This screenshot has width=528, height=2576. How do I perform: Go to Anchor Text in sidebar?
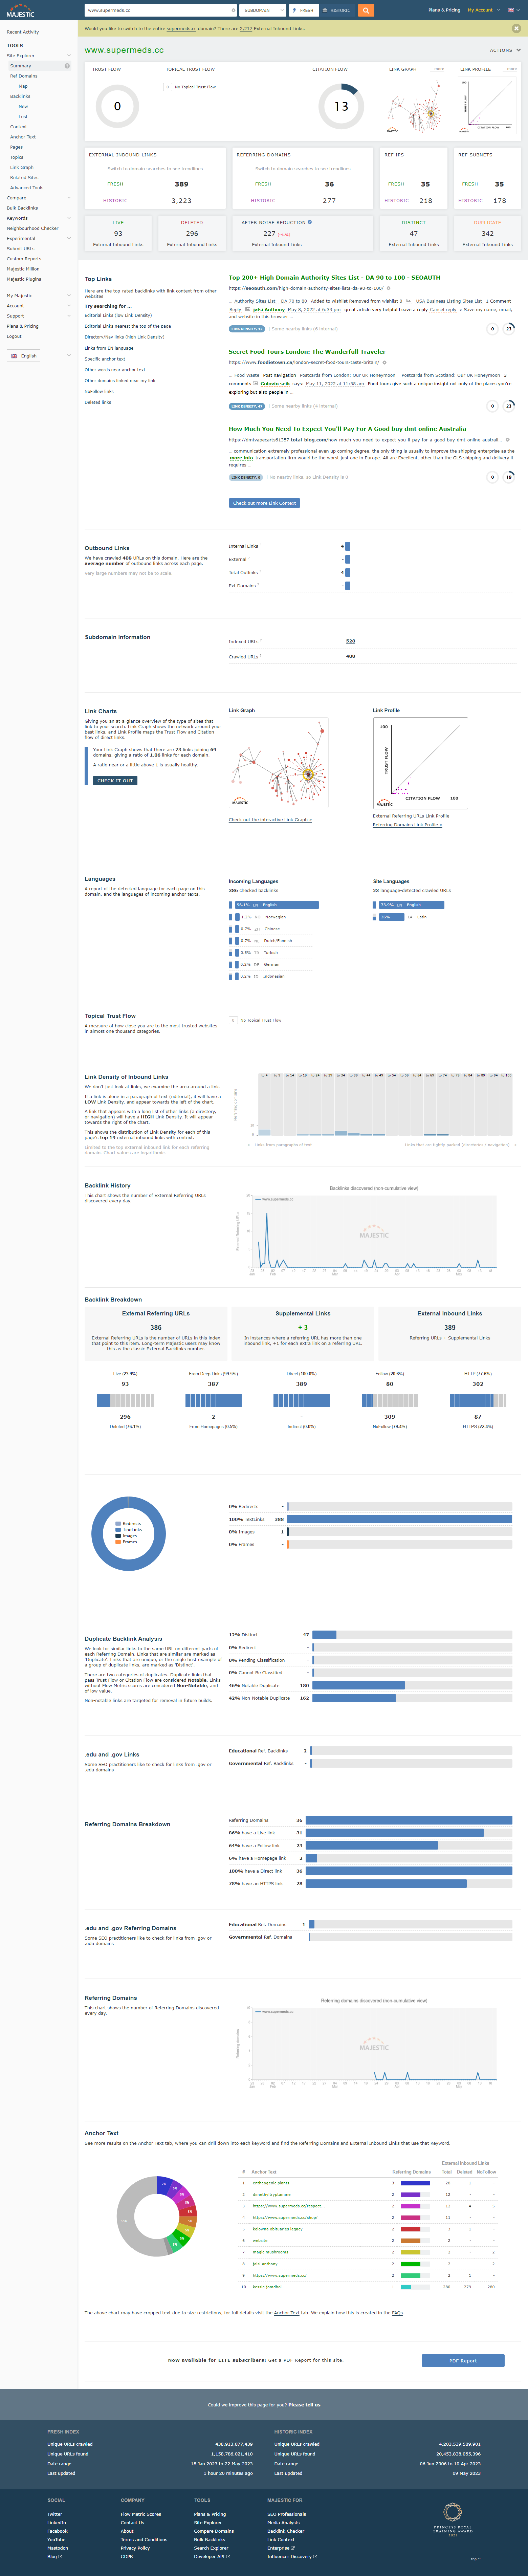(x=23, y=137)
